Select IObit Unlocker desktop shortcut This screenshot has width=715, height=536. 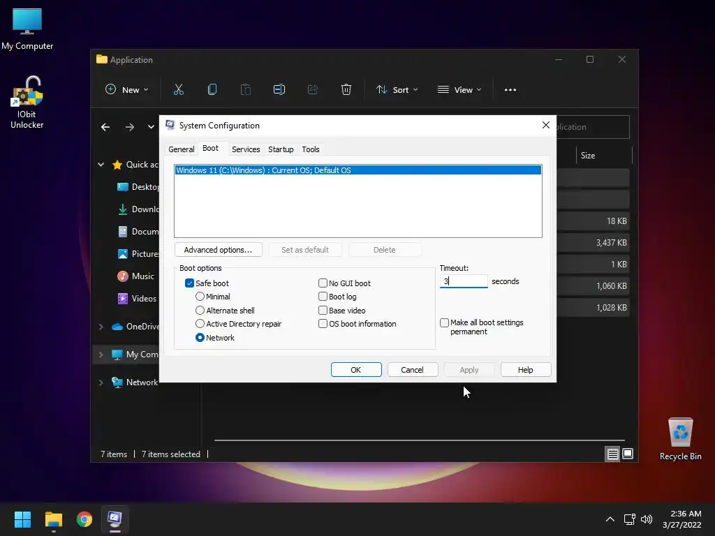[x=27, y=103]
